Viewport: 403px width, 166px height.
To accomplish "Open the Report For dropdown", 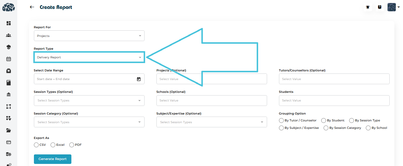I will point(89,36).
